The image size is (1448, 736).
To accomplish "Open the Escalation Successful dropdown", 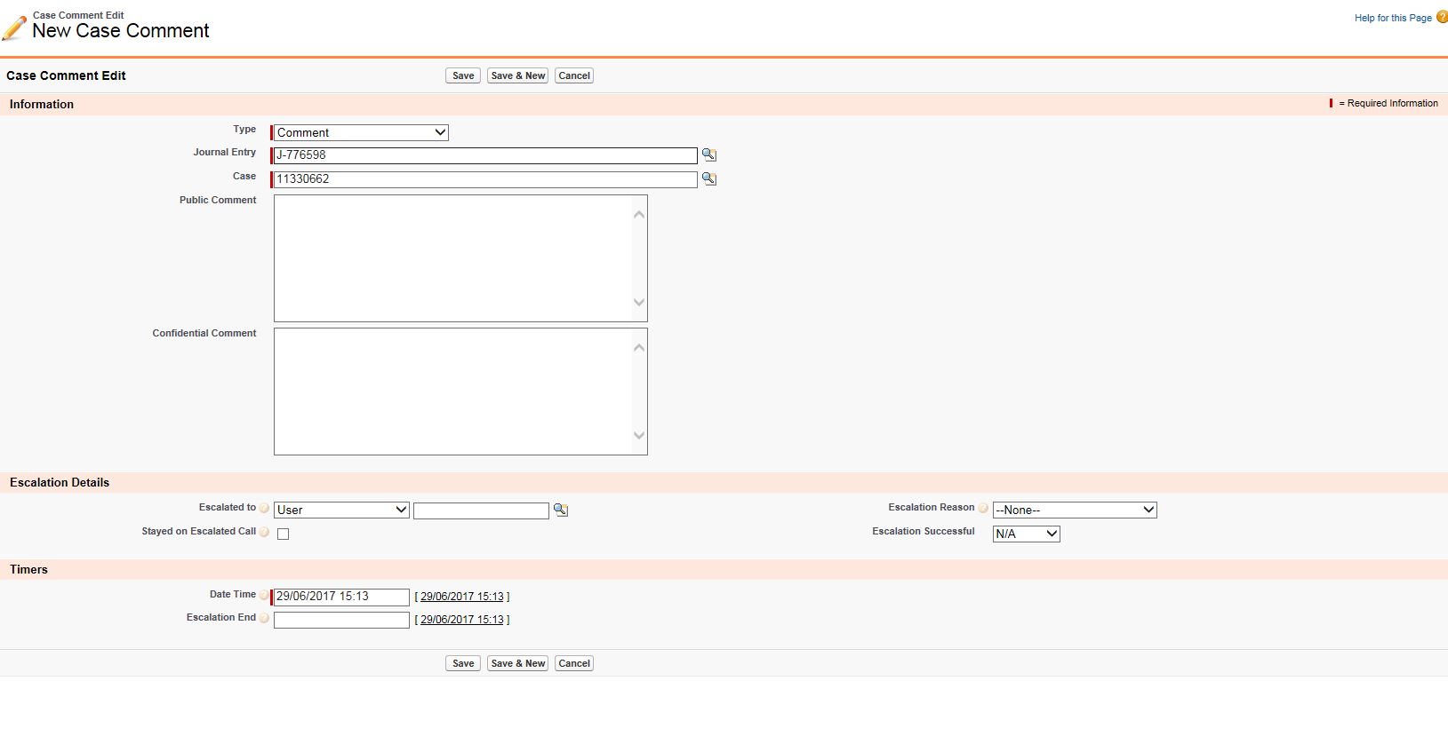I will [1026, 534].
